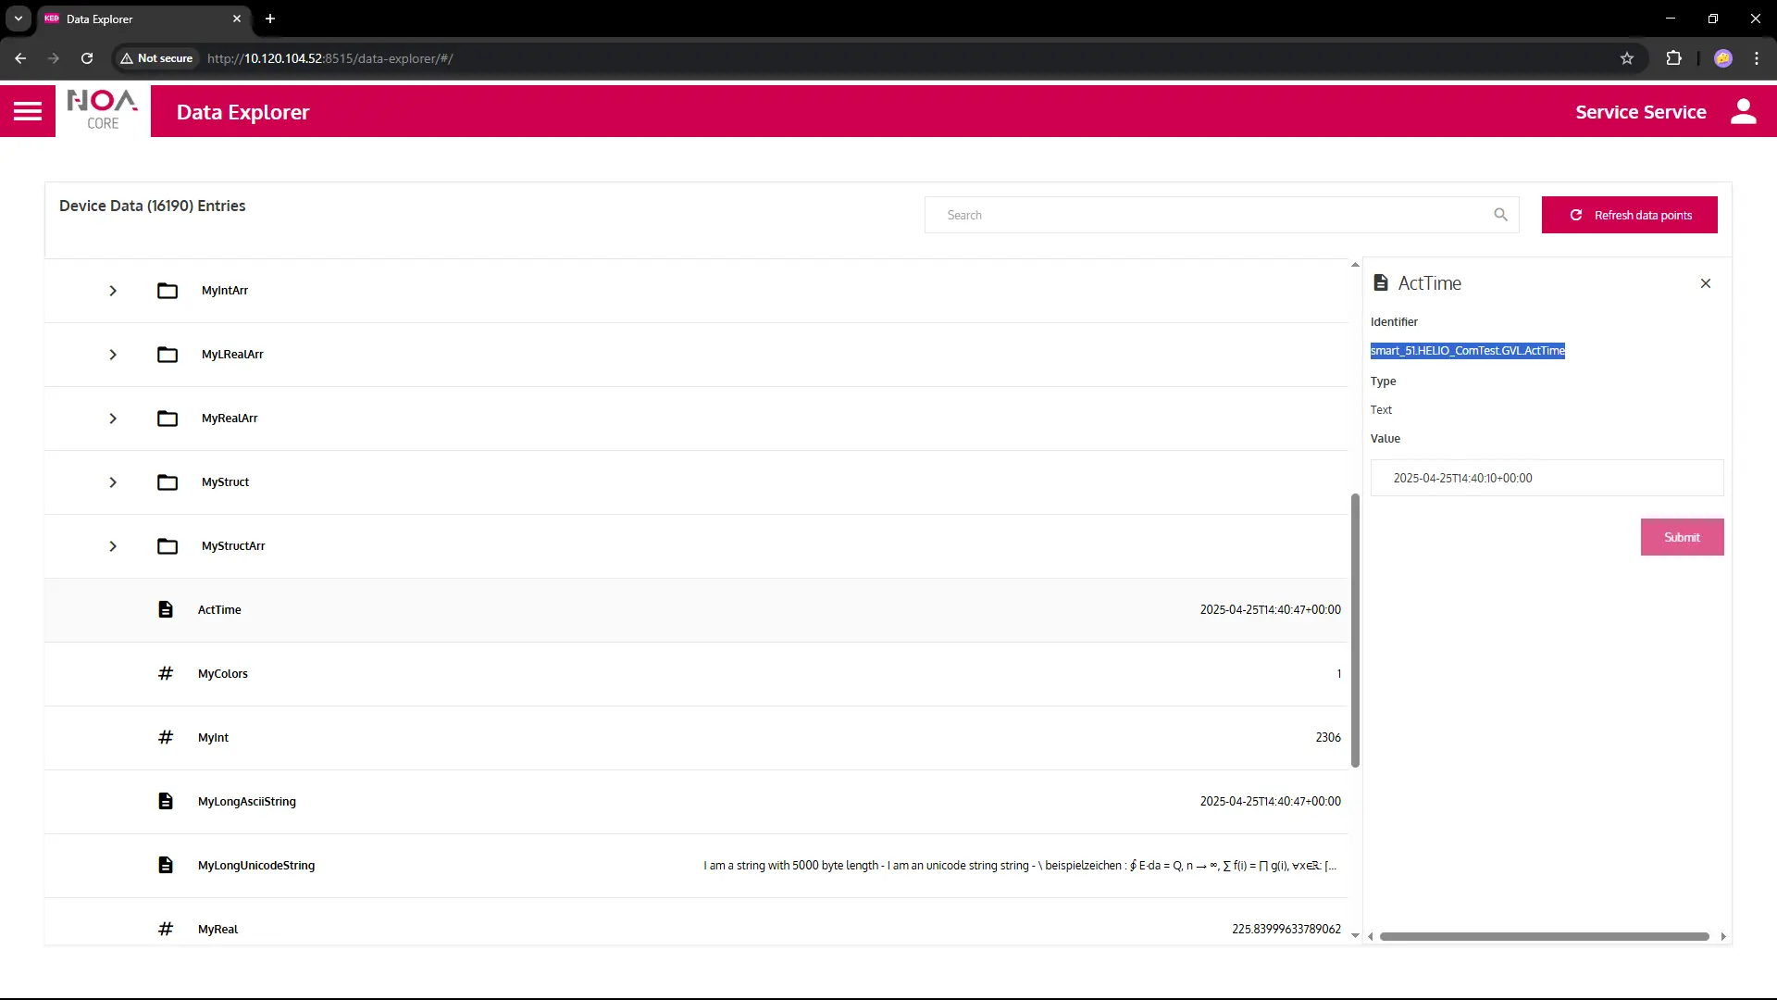Select the Data Explorer browser tab

tap(130, 19)
